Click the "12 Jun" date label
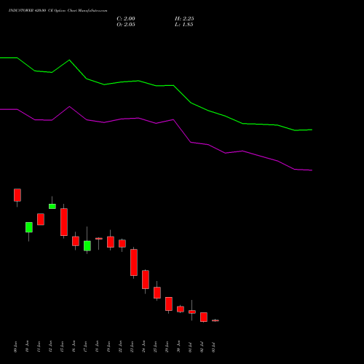Image resolution: width=364 pixels, height=364 pixels. tap(51, 347)
